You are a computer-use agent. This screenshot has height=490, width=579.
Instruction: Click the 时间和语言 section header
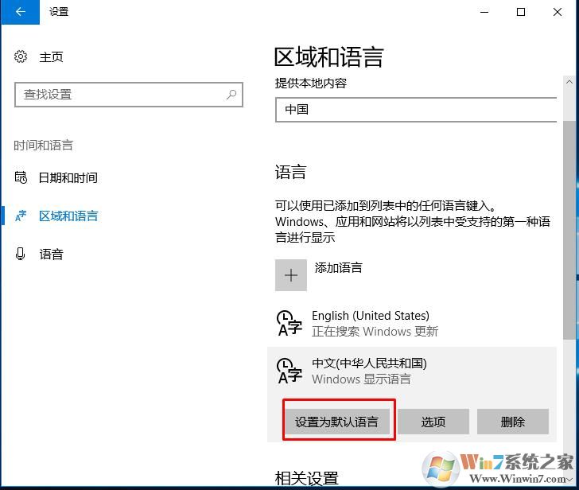pos(44,146)
